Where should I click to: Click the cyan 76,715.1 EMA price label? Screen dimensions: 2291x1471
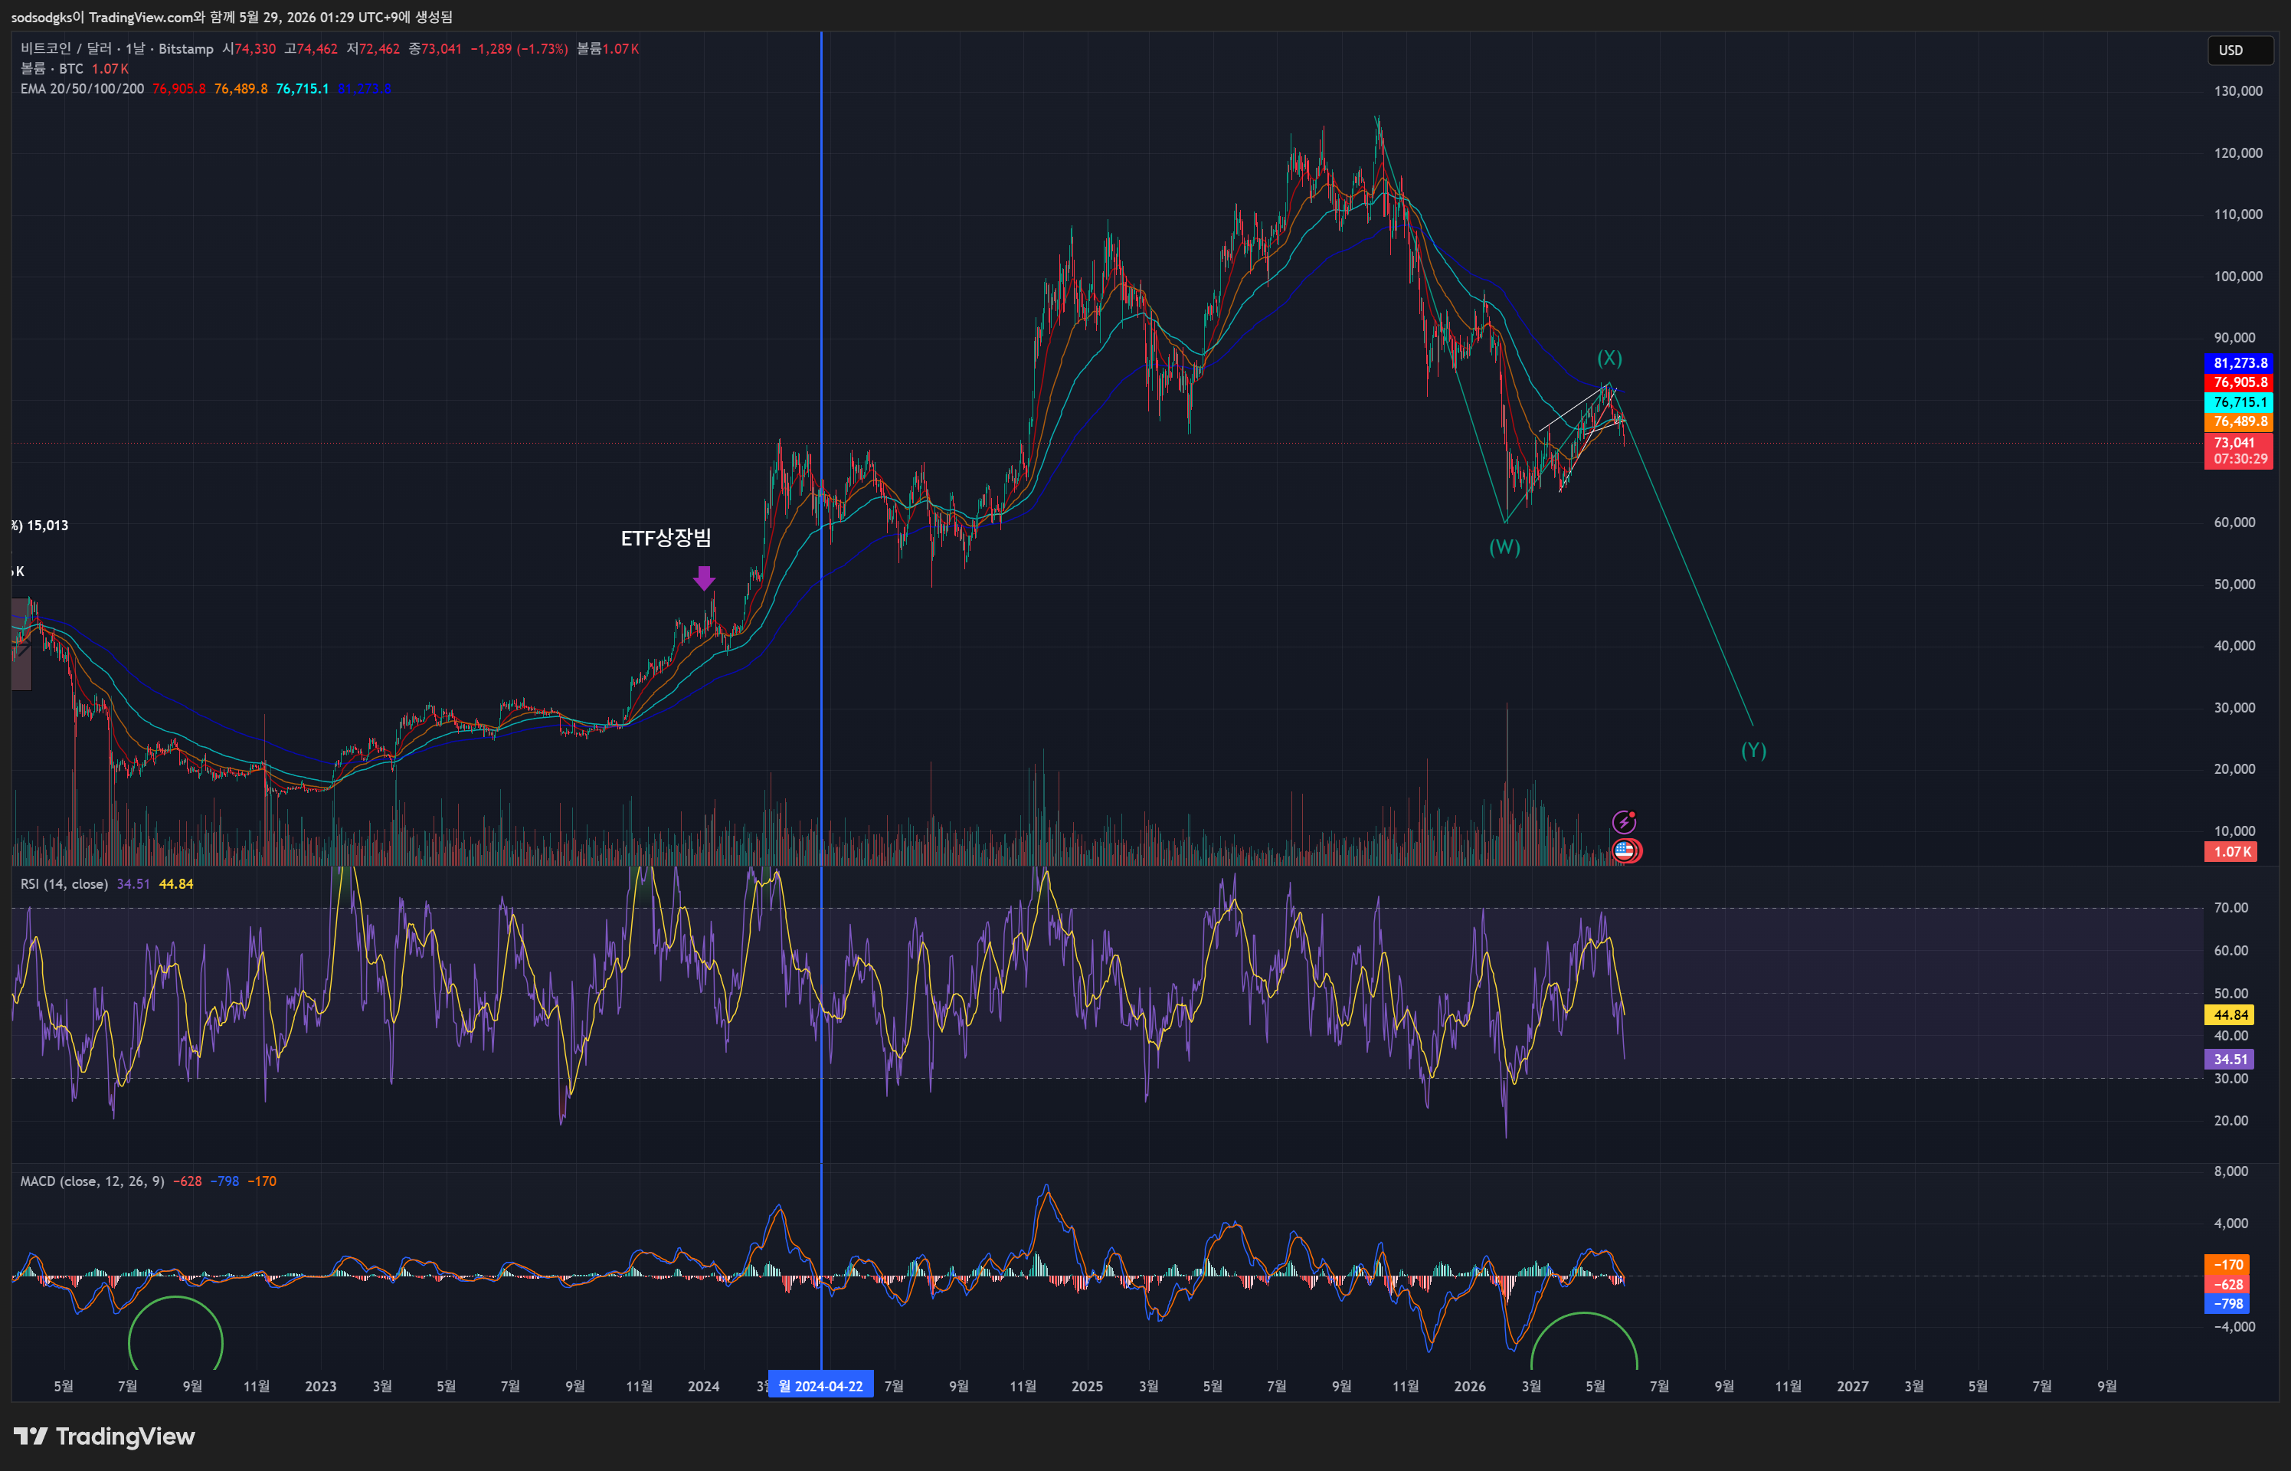pos(2238,402)
